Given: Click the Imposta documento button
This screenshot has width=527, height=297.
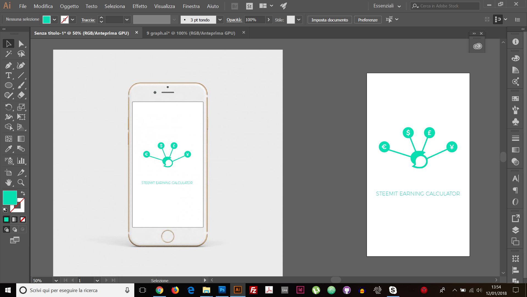Looking at the screenshot, I should (x=330, y=20).
